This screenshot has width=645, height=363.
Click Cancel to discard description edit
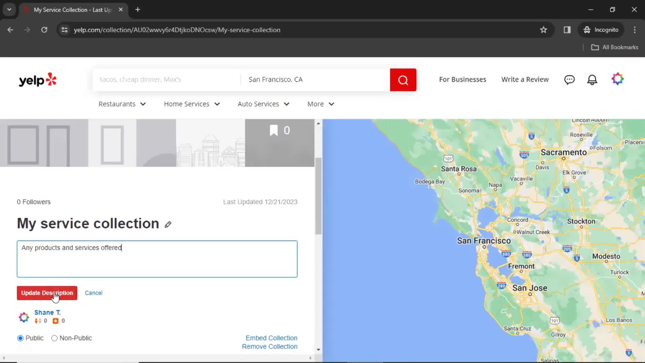tap(94, 293)
